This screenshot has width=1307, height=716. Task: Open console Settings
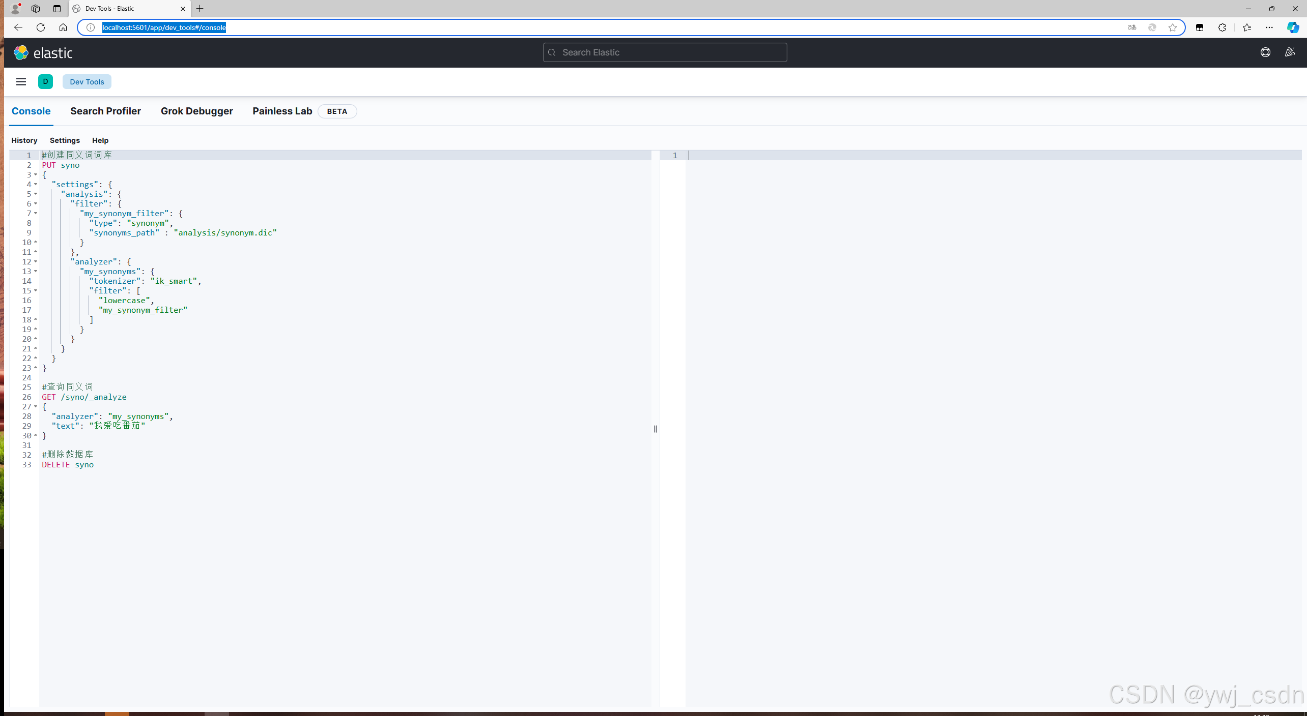pos(65,140)
